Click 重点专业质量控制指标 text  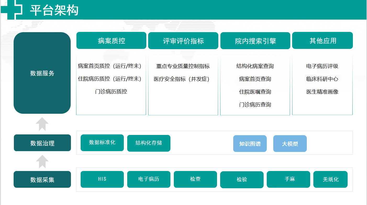click(x=183, y=66)
